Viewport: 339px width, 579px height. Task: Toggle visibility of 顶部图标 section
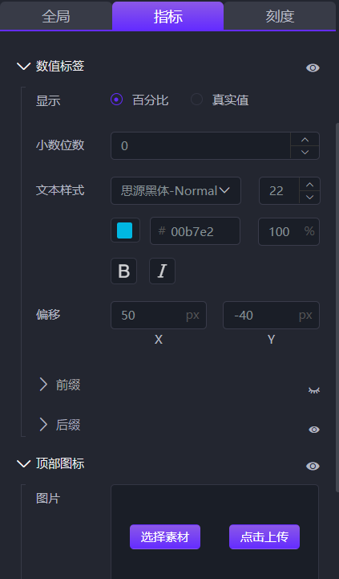pos(313,466)
